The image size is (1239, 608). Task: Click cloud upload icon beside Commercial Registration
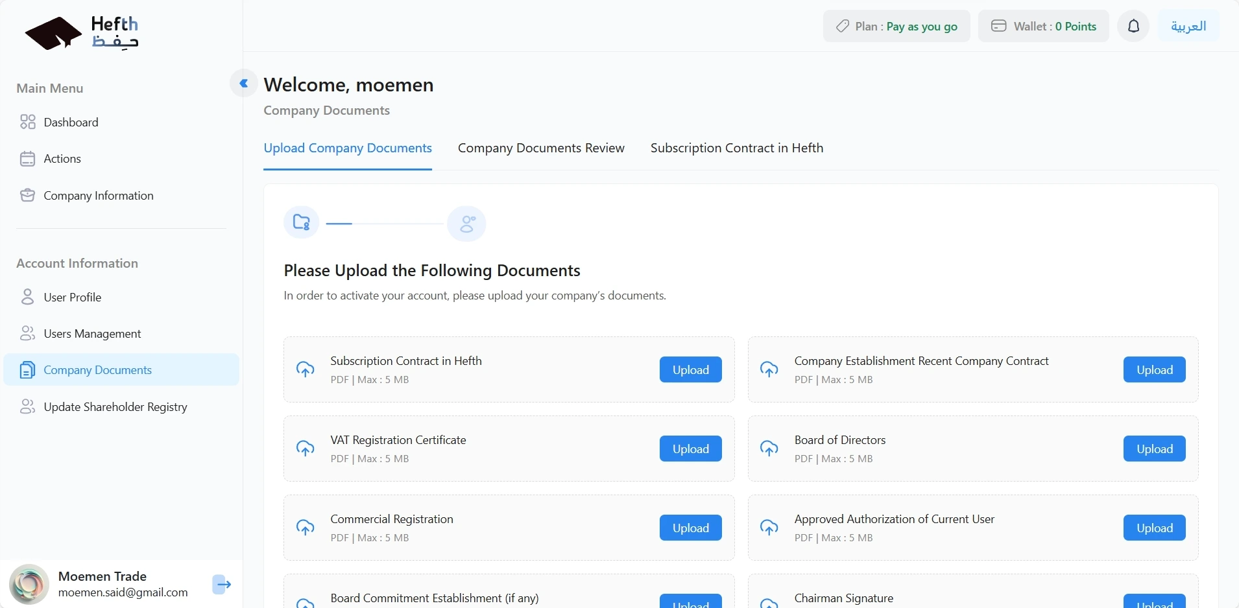pos(306,528)
